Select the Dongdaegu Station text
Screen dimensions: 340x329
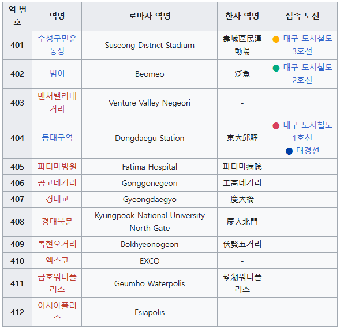point(150,138)
